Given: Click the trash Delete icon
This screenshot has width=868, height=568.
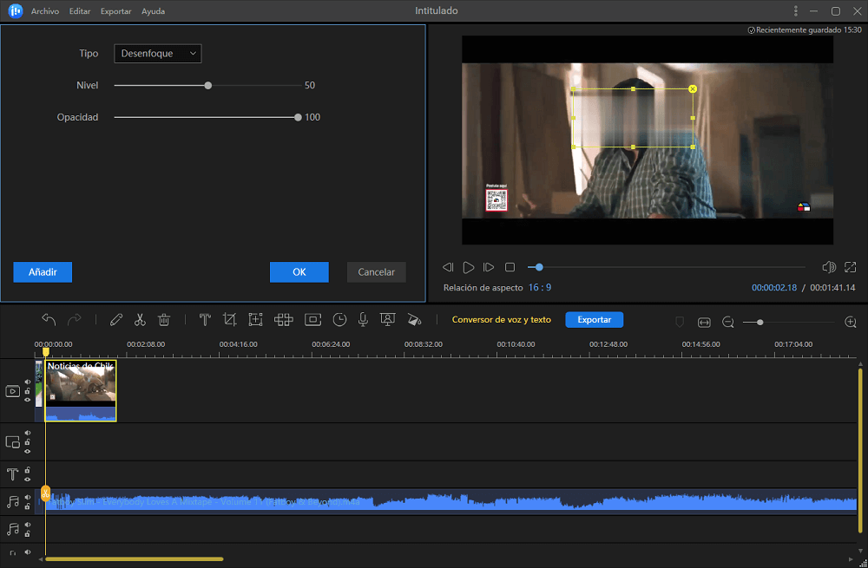Looking at the screenshot, I should [x=164, y=320].
